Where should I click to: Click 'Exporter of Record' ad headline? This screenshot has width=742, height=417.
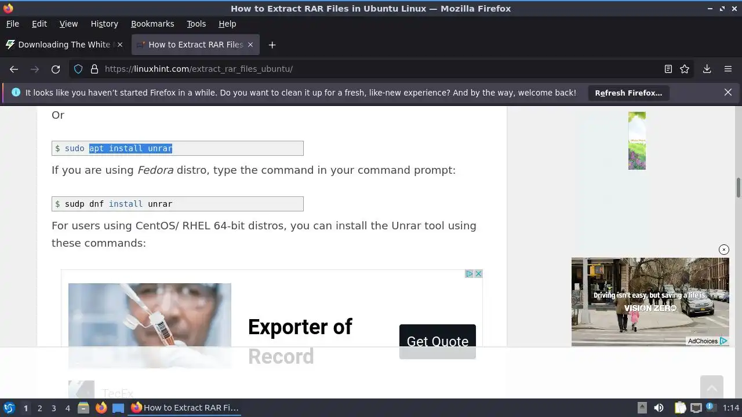pos(300,341)
